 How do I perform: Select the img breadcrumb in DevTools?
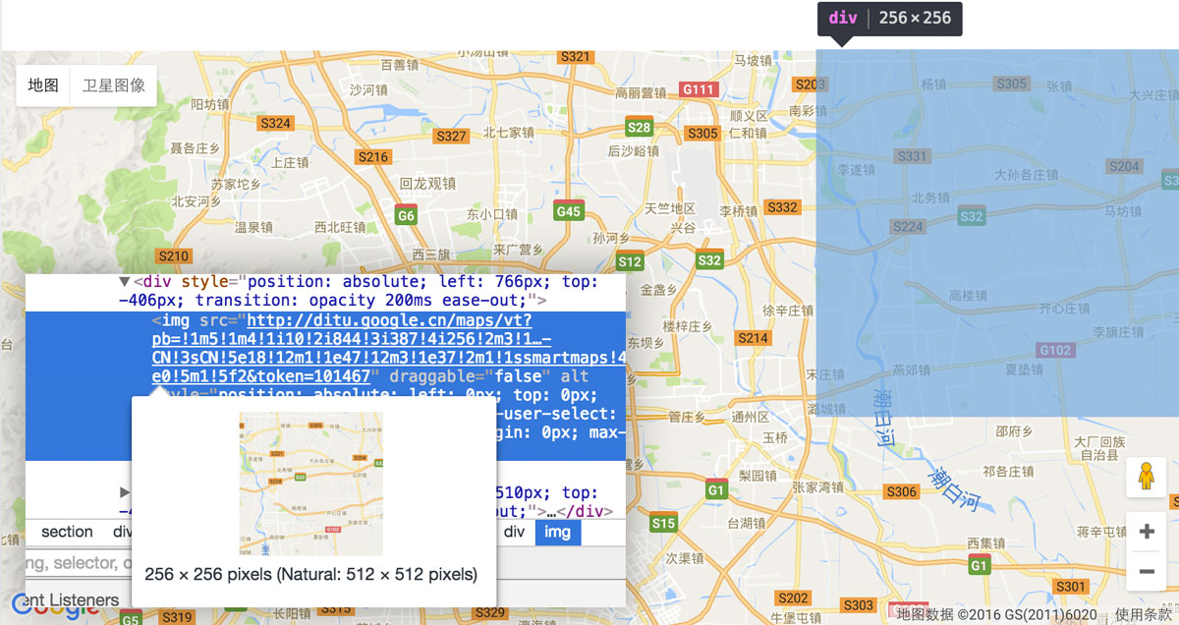click(558, 532)
